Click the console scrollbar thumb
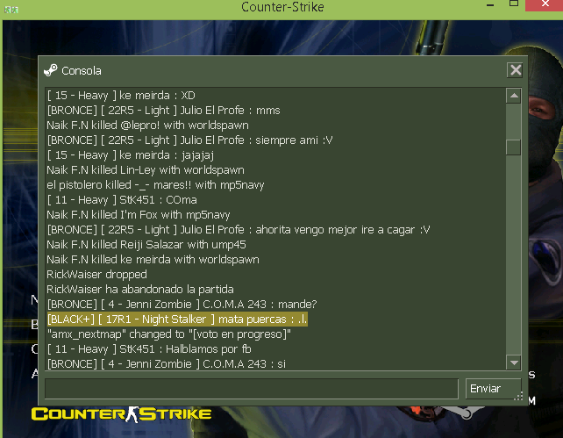The width and height of the screenshot is (563, 438). point(513,147)
